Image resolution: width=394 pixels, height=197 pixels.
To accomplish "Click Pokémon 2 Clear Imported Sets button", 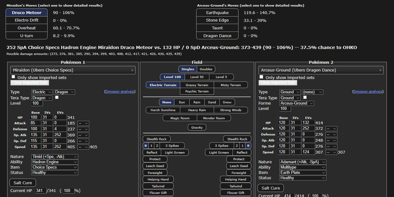I will tap(278, 83).
